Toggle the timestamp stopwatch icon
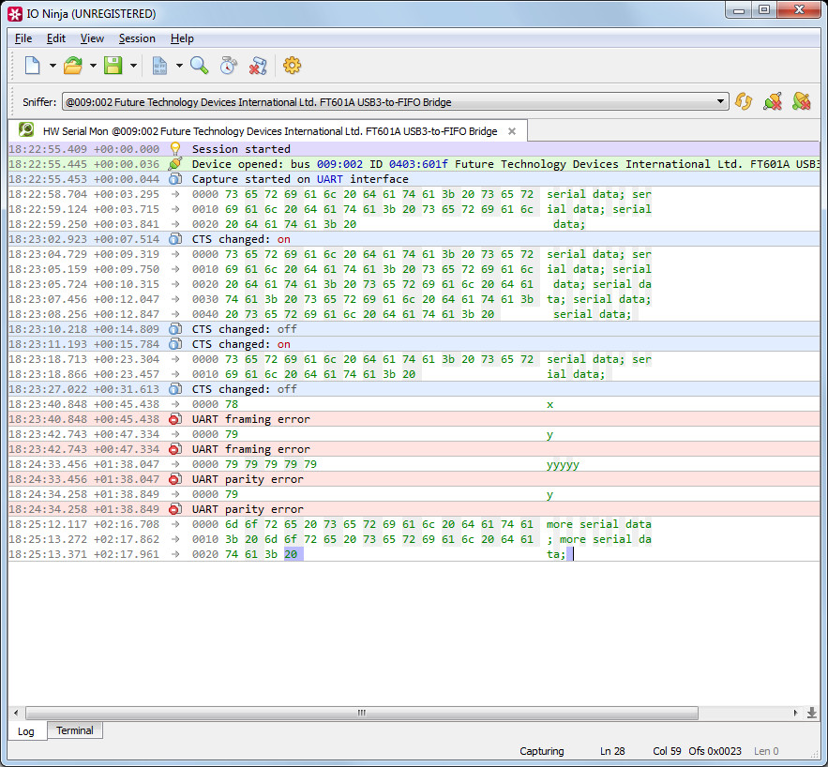 (x=229, y=66)
